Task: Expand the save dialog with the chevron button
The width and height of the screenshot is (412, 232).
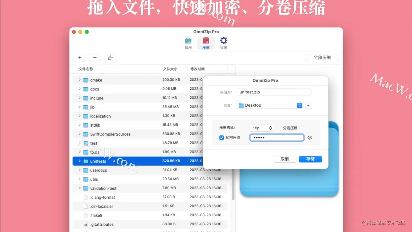Action: click(x=308, y=105)
